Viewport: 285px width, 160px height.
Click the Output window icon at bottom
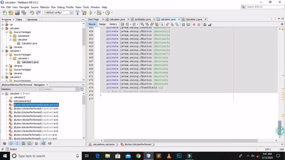[x=7, y=149]
